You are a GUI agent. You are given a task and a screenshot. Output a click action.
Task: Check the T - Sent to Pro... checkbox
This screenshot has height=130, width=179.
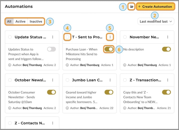(x=67, y=37)
